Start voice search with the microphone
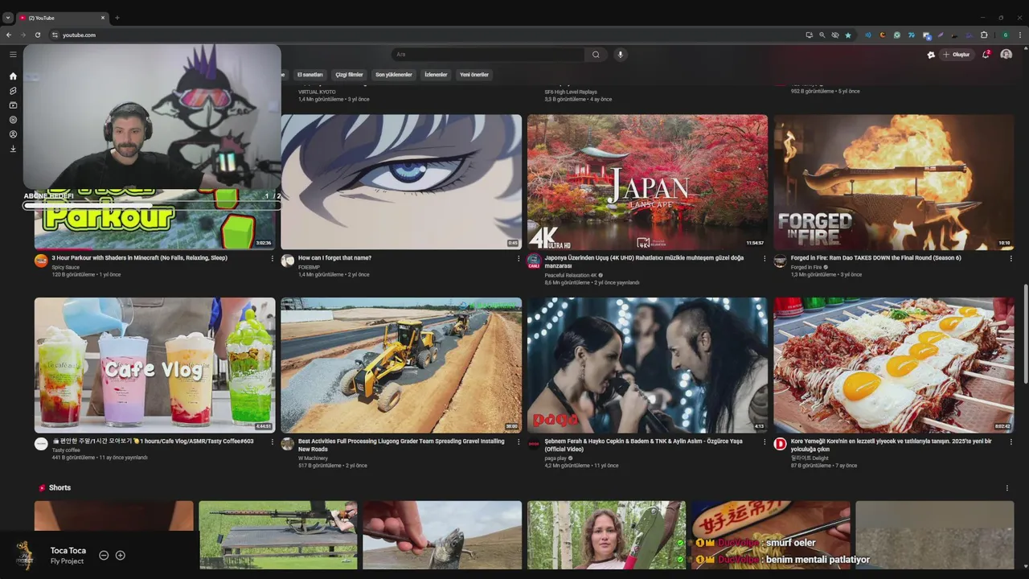The width and height of the screenshot is (1029, 579). pyautogui.click(x=620, y=55)
